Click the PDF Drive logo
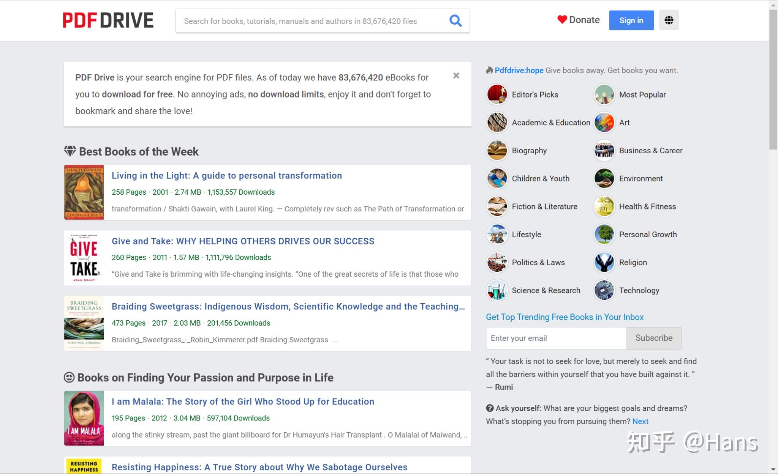 [108, 20]
